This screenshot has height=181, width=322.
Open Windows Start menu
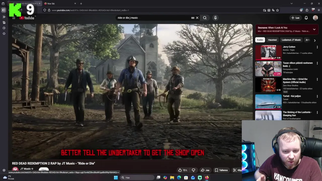[116, 177]
